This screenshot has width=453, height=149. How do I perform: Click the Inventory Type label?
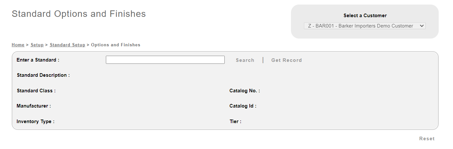(x=35, y=121)
